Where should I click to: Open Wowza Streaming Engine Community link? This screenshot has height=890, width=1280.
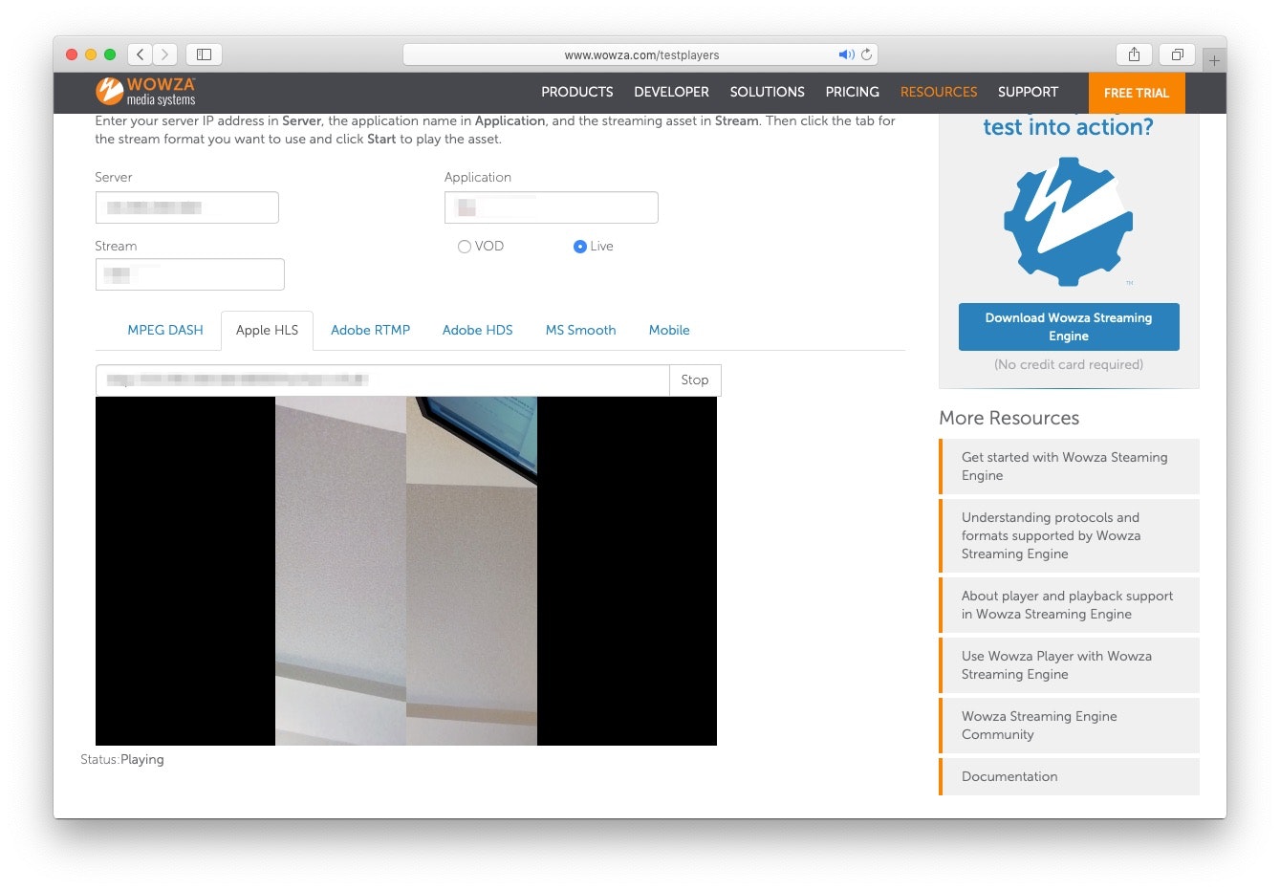click(x=1069, y=726)
